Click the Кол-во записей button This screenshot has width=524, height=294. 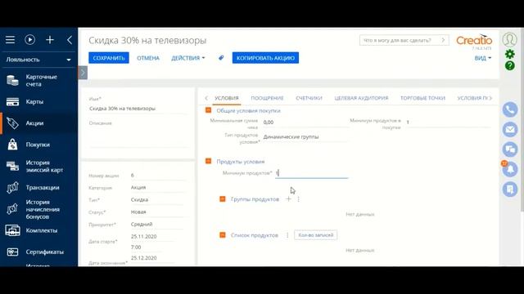tap(316, 235)
